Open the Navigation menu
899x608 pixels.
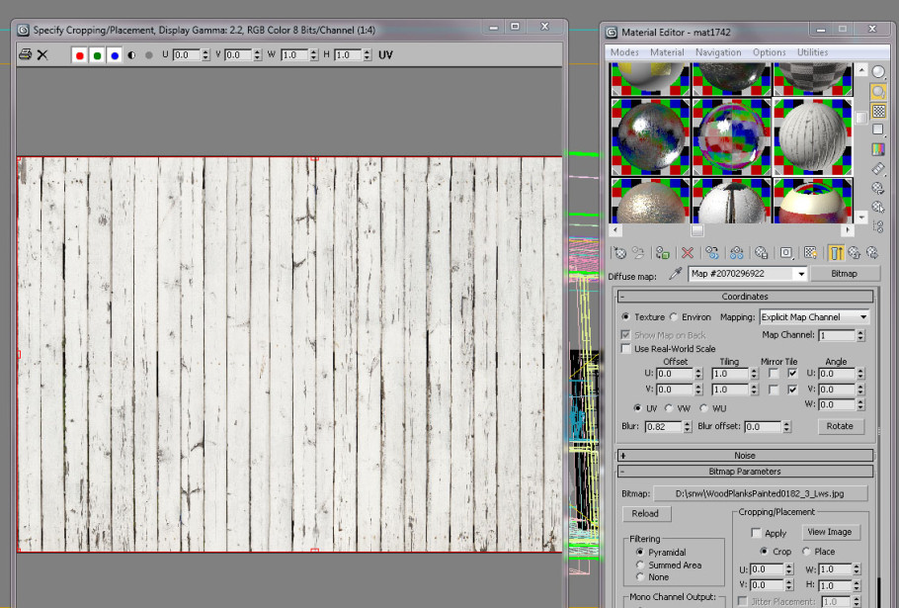coord(717,52)
